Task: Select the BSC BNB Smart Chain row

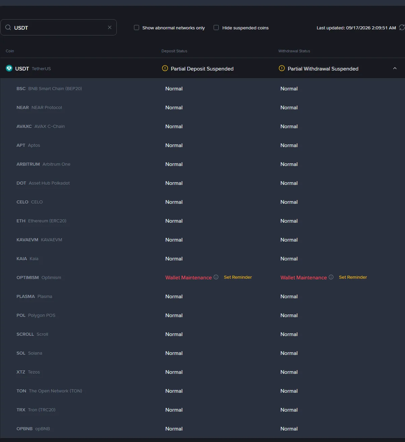Action: (x=202, y=88)
